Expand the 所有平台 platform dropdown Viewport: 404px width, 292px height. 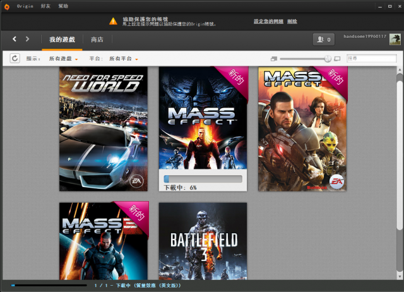[124, 59]
